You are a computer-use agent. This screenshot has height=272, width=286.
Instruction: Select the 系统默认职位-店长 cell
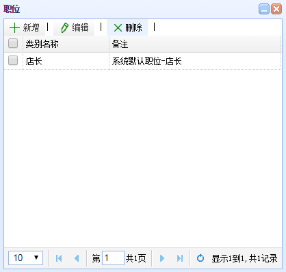tap(195, 61)
